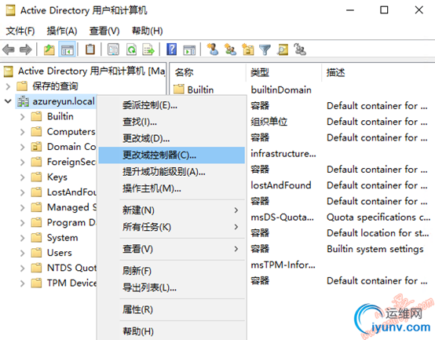The height and width of the screenshot is (340, 435).
Task: Sort by the 名称 column header
Action: (x=208, y=72)
